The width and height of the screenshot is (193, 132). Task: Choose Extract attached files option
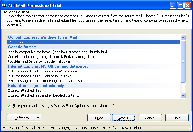(94, 90)
